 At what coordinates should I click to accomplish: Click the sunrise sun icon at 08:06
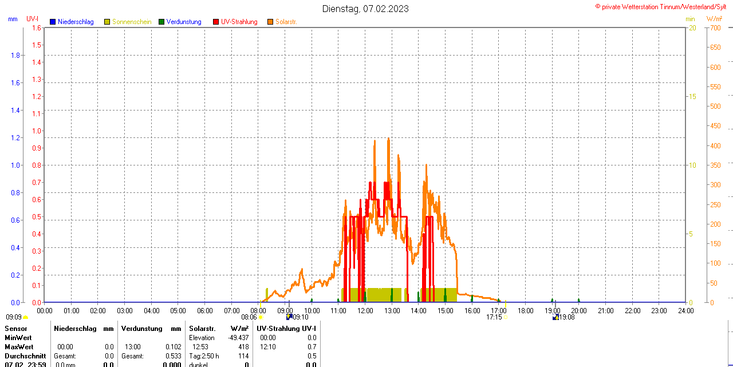coord(261,317)
